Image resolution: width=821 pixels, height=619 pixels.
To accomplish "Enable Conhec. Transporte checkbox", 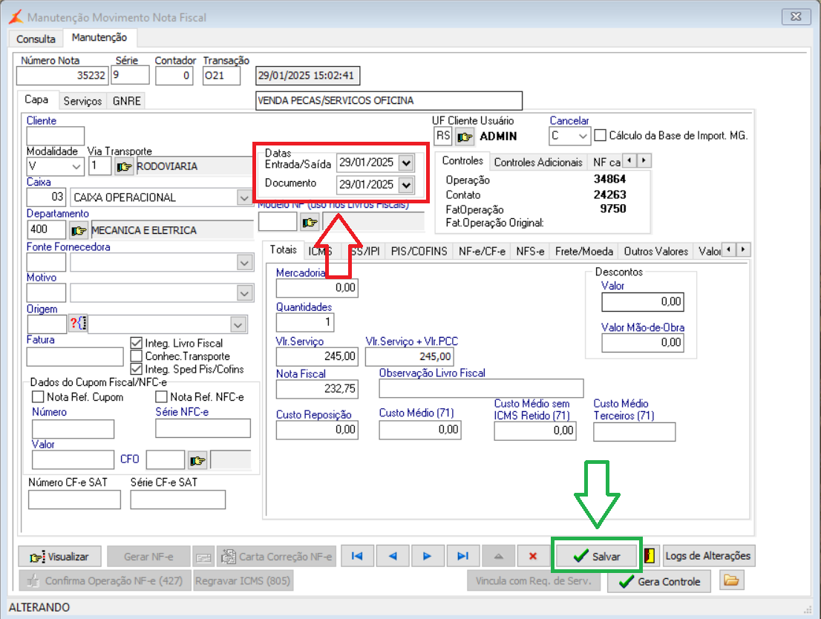I will pyautogui.click(x=136, y=356).
